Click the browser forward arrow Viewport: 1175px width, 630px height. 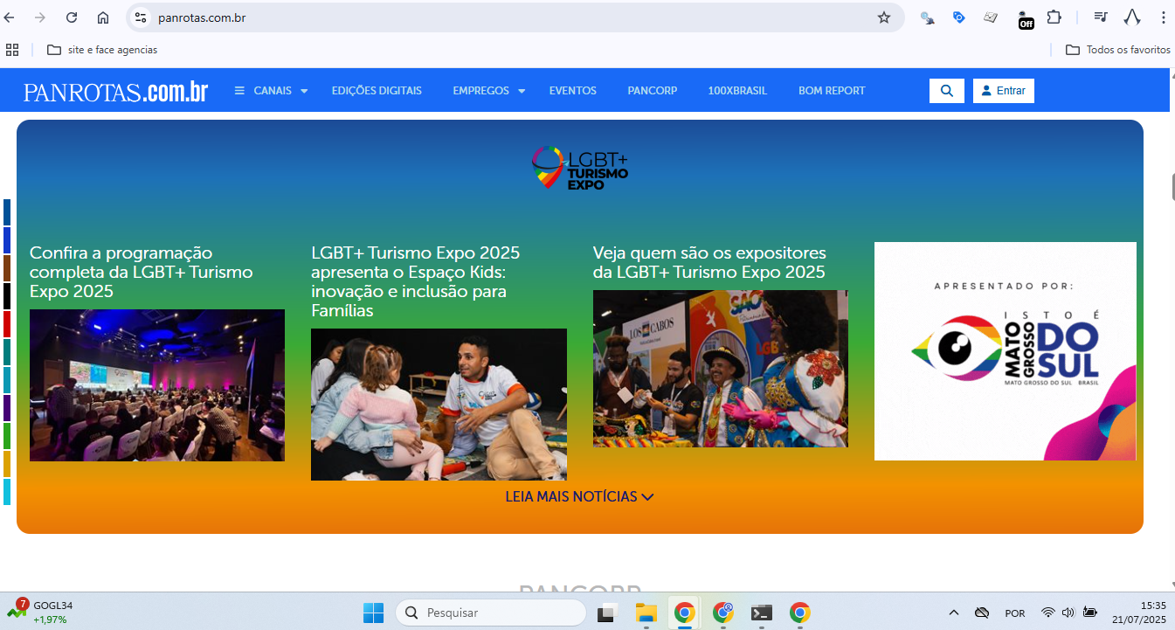point(40,17)
